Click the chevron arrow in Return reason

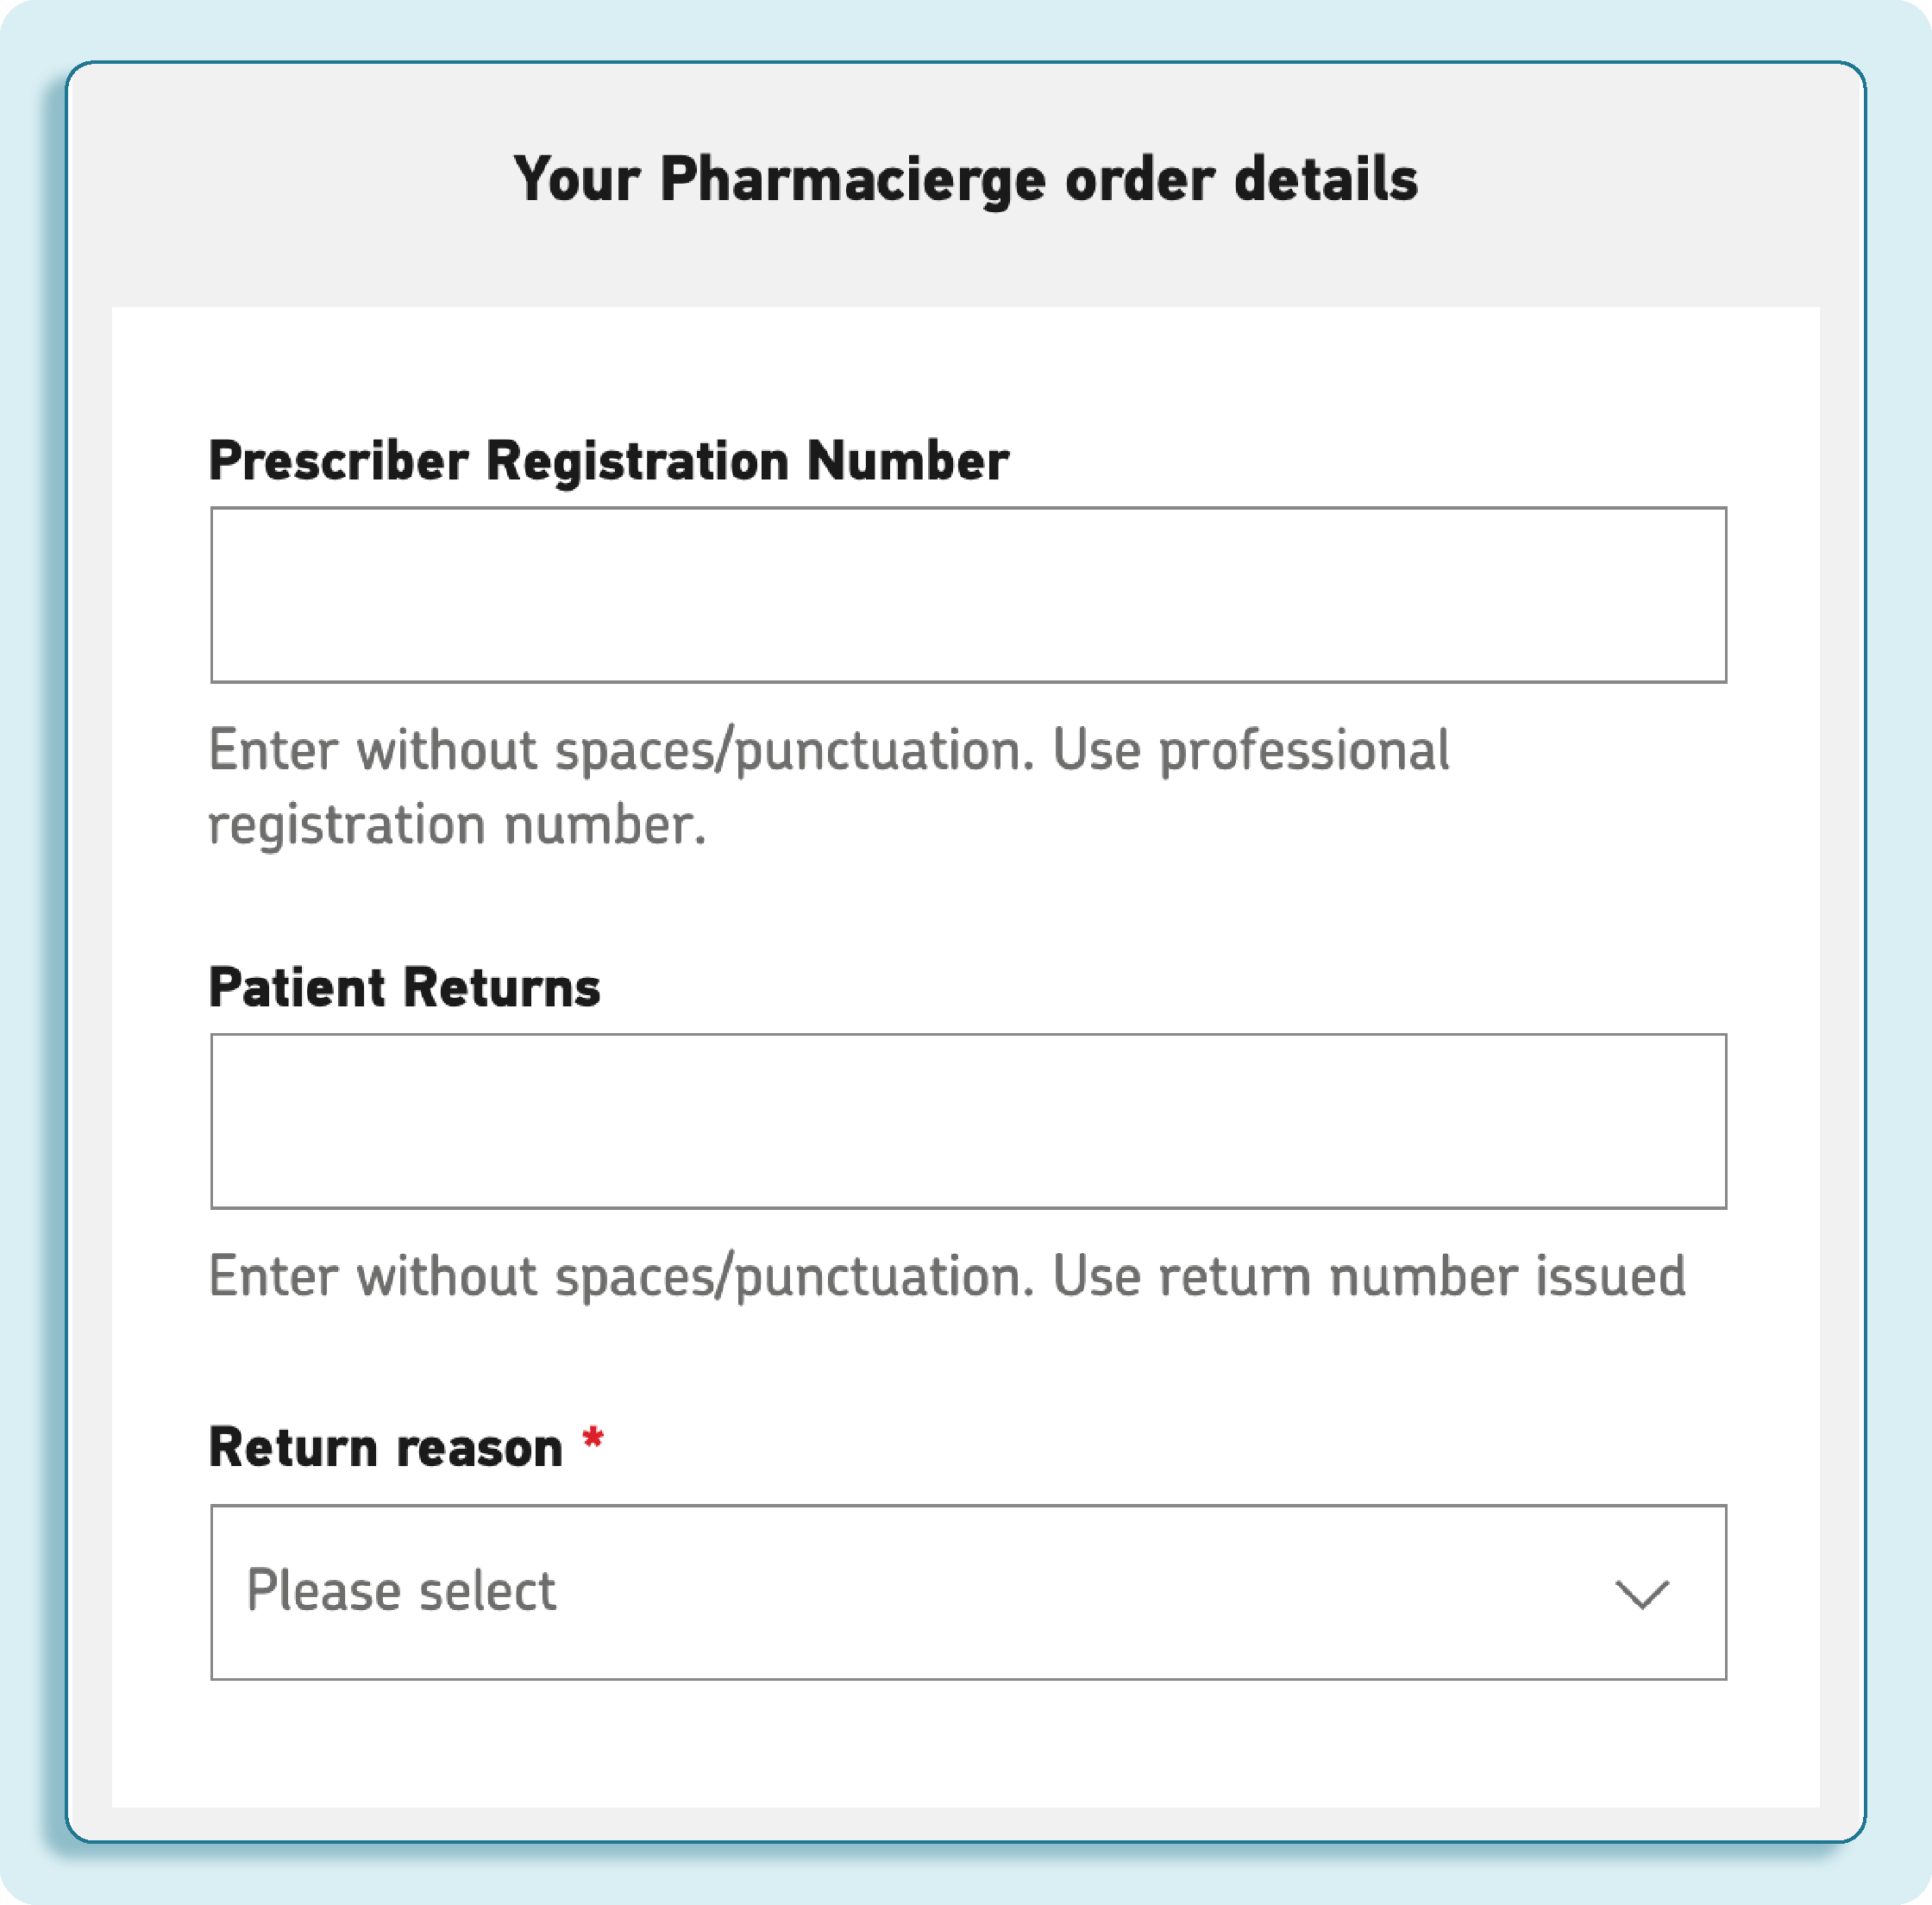[1642, 1594]
